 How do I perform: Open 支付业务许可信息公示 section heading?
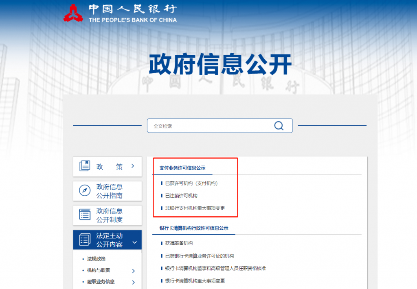pos(182,168)
